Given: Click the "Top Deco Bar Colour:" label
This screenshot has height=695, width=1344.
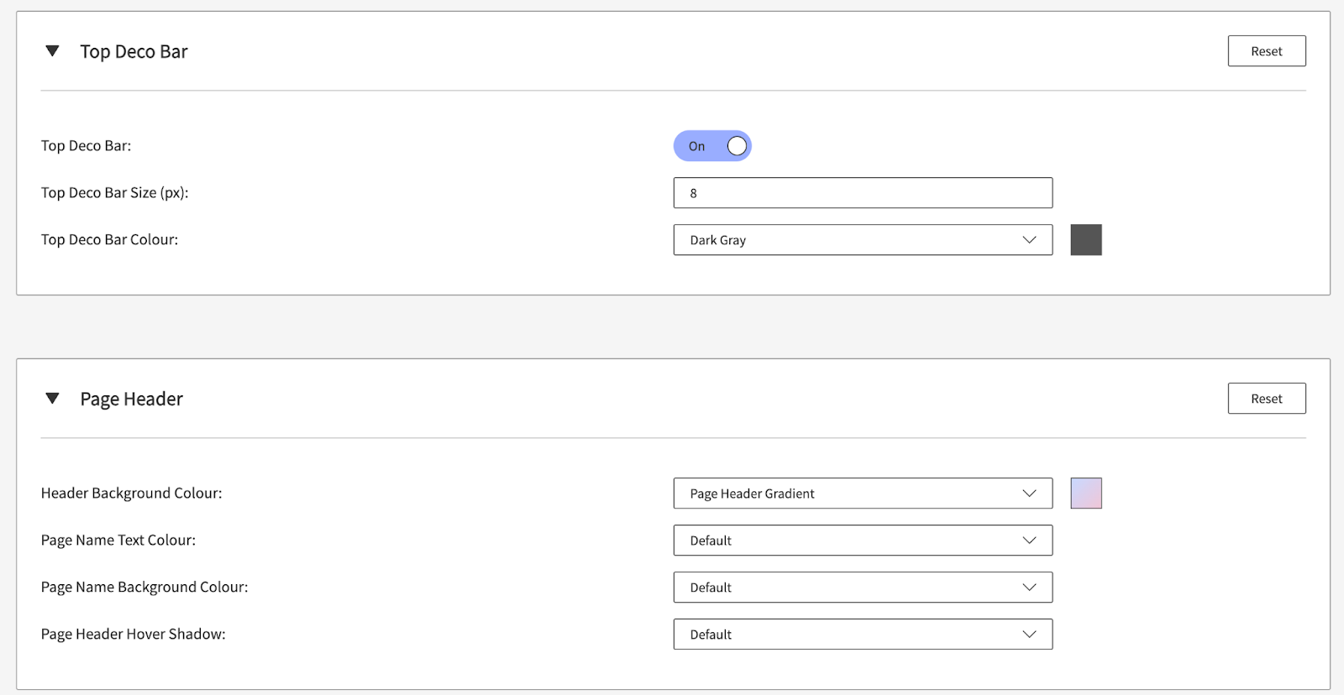Looking at the screenshot, I should 109,240.
